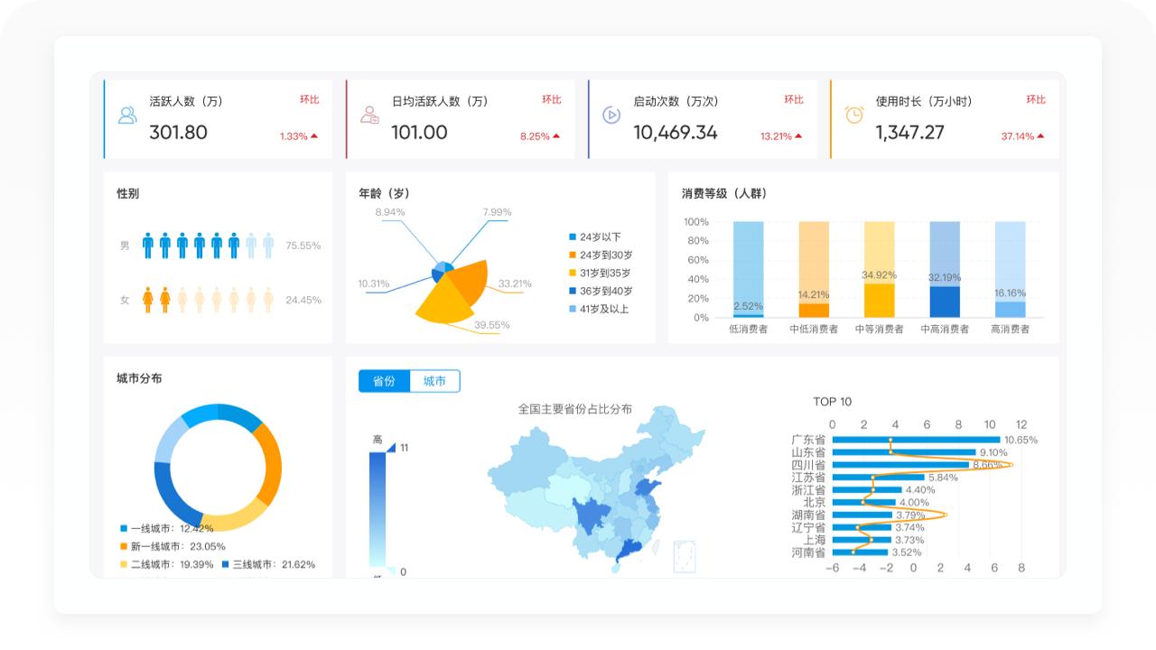Click the map scale handle marked 11
This screenshot has width=1156, height=650.
(391, 448)
